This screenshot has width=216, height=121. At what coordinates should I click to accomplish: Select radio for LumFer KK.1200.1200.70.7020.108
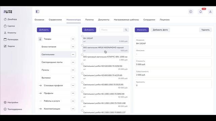[82, 101]
